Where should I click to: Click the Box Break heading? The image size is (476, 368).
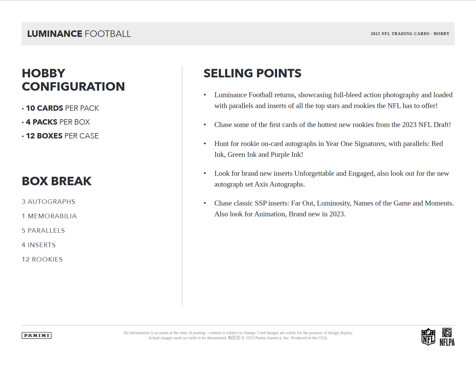(x=57, y=181)
